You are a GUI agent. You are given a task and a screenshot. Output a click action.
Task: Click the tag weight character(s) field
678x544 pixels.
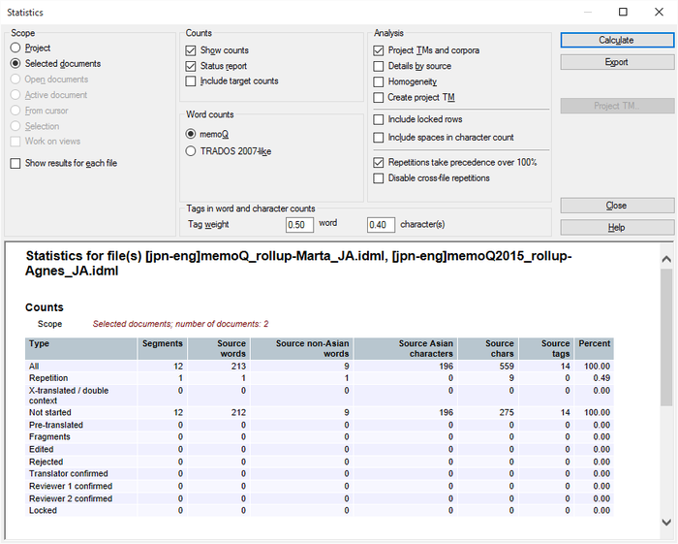(381, 225)
